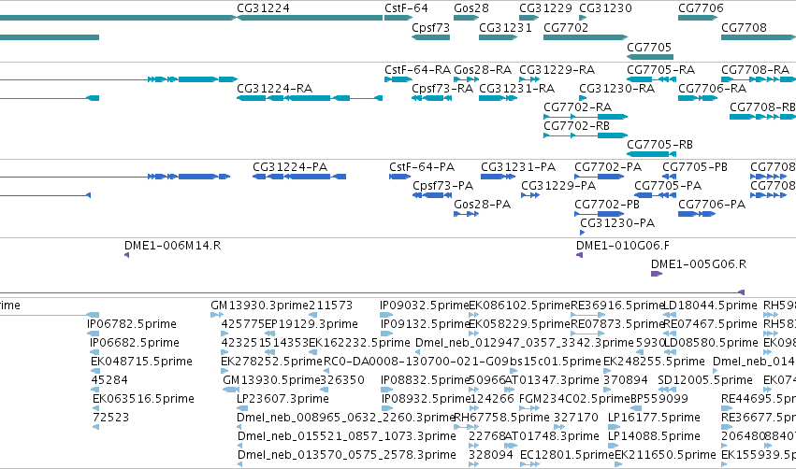The height and width of the screenshot is (469, 796).
Task: Select the CG7708-RB transcript label
Action: [762, 107]
